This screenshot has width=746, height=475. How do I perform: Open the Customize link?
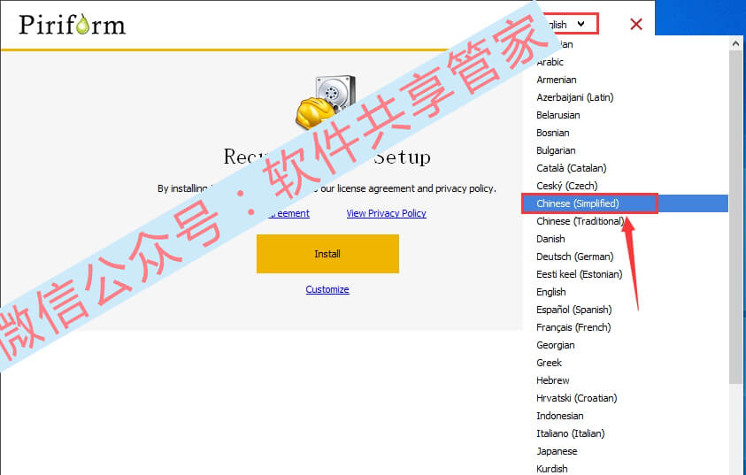coord(327,289)
